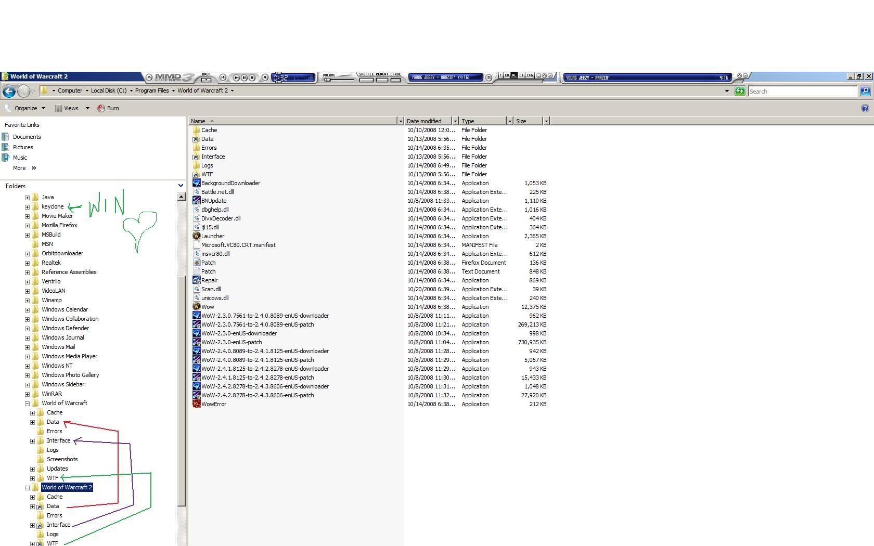The width and height of the screenshot is (874, 546).
Task: Toggle the Winamp CT button
Action: coord(522,75)
